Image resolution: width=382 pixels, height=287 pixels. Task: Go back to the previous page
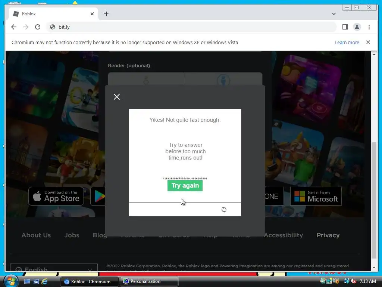click(x=14, y=27)
